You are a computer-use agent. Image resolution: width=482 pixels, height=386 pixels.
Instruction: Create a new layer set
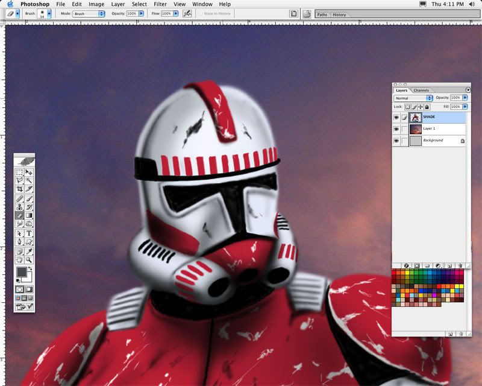(427, 265)
